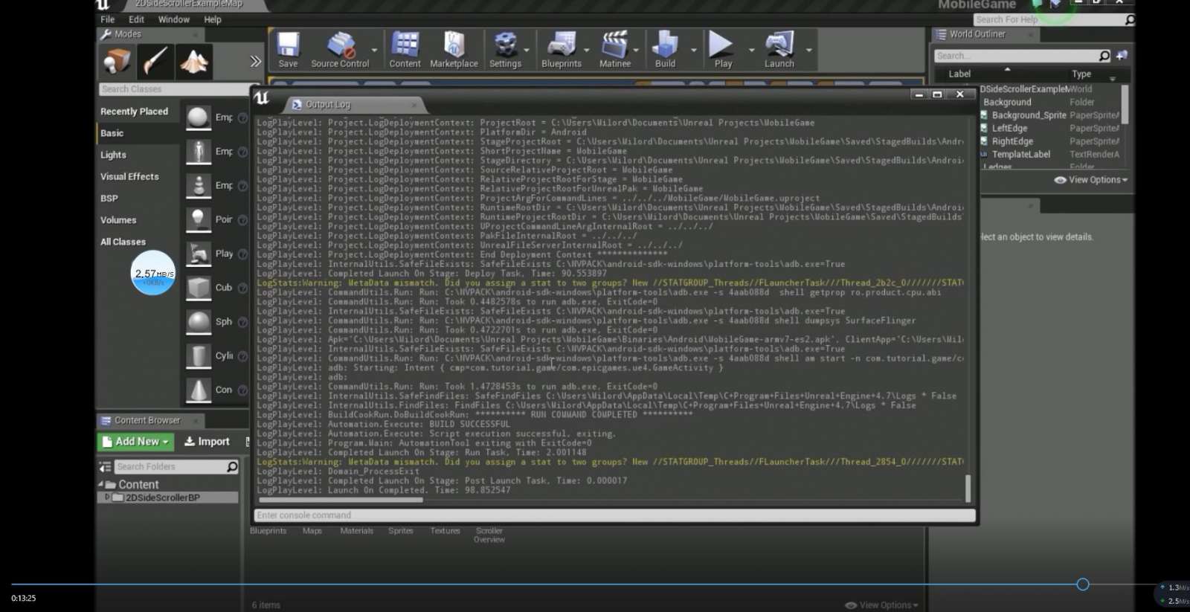Switch to the Content Browser tab
Screen dimensions: 1190x612
[x=149, y=420]
